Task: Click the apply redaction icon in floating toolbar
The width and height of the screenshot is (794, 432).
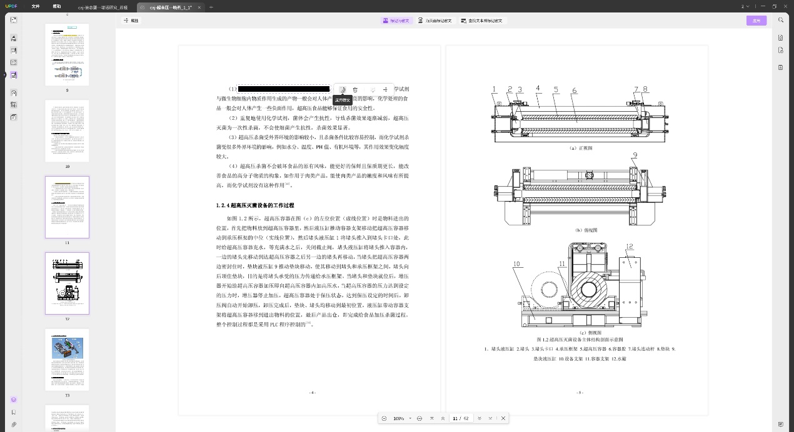Action: (x=343, y=90)
